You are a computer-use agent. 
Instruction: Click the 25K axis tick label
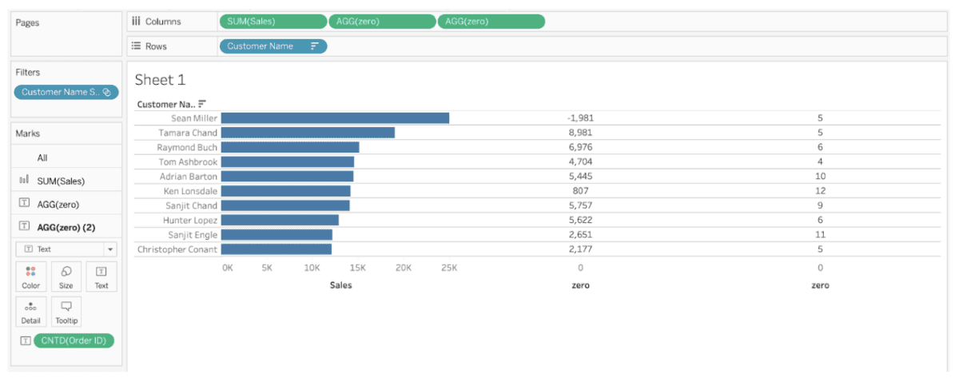point(448,268)
